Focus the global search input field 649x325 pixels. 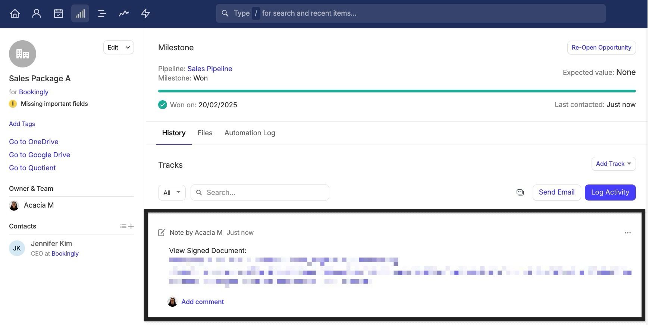coord(411,13)
